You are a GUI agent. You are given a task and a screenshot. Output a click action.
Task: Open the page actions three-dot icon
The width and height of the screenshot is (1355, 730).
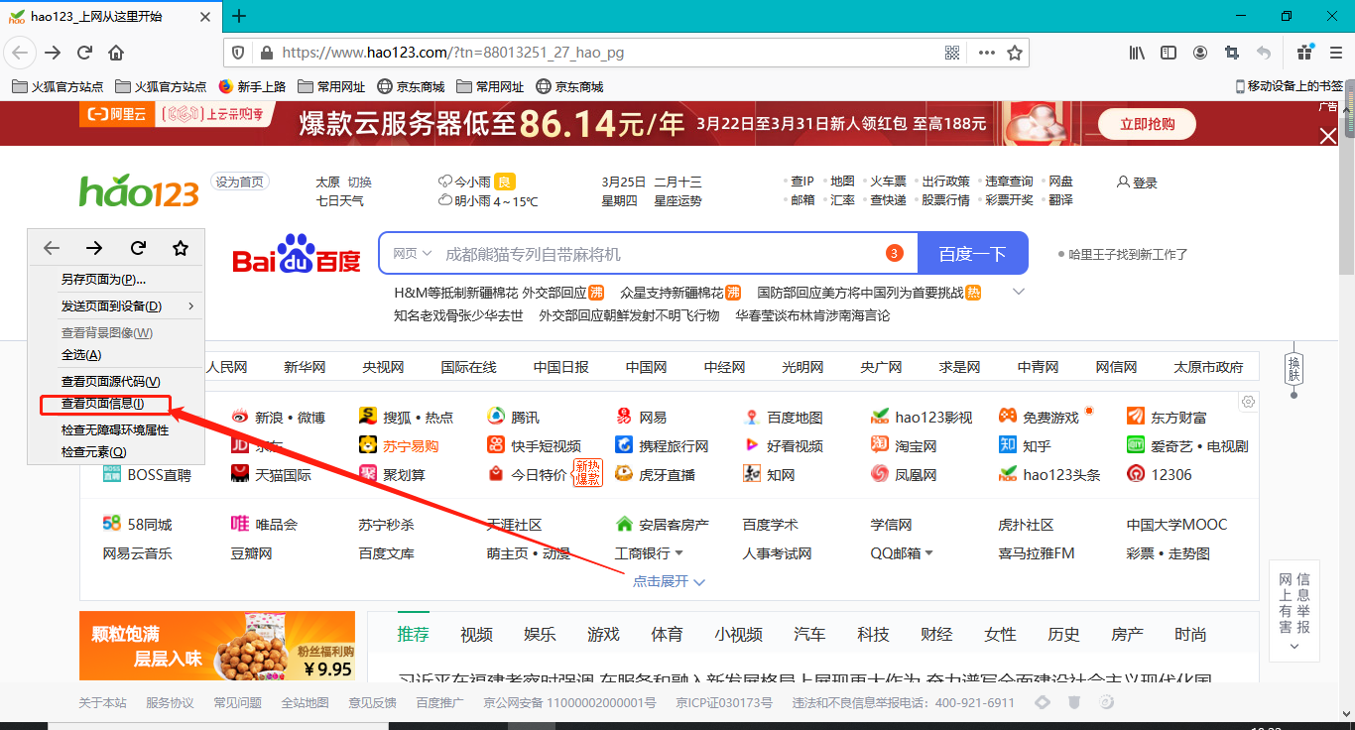pos(988,53)
